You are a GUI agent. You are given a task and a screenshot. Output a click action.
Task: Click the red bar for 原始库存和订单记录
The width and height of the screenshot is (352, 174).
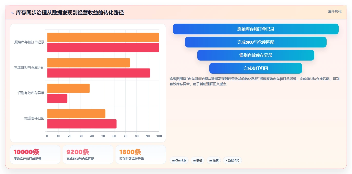tap(103, 47)
